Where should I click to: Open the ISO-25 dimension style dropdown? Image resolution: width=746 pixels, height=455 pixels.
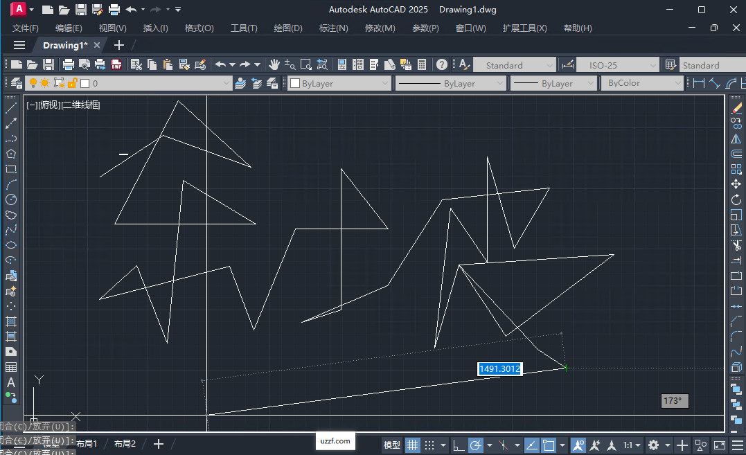(x=617, y=65)
